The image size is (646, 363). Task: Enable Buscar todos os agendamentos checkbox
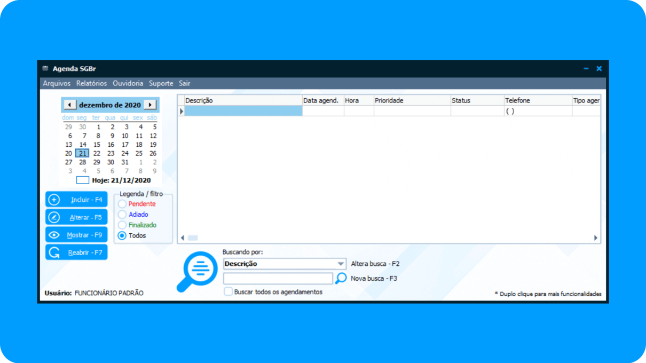pos(229,292)
